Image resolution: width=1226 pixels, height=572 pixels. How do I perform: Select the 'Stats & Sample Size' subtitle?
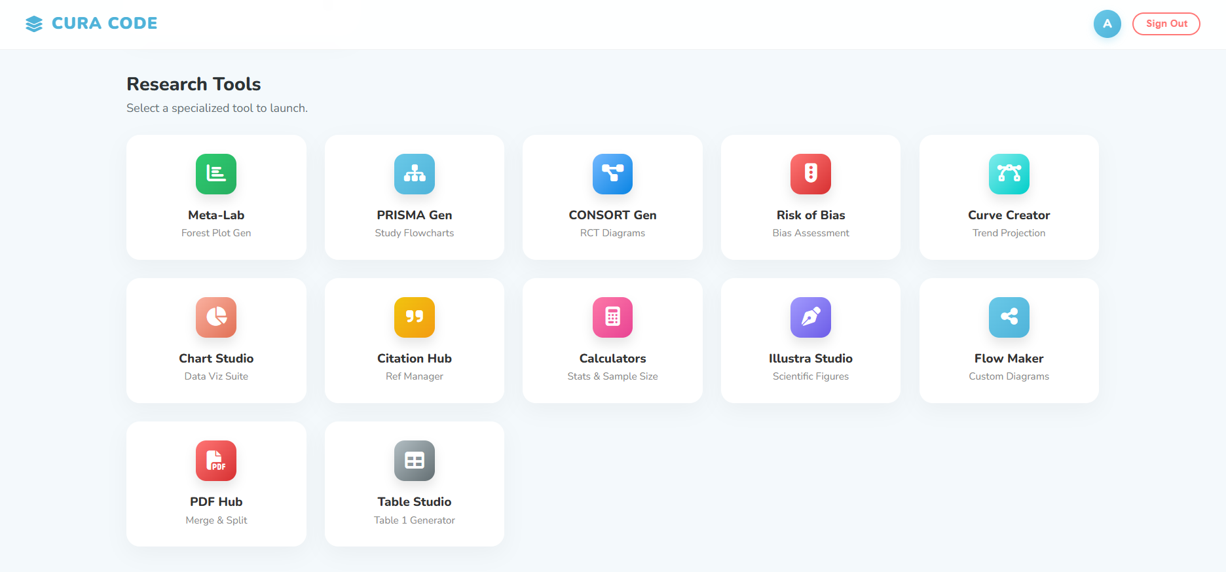[x=612, y=376]
